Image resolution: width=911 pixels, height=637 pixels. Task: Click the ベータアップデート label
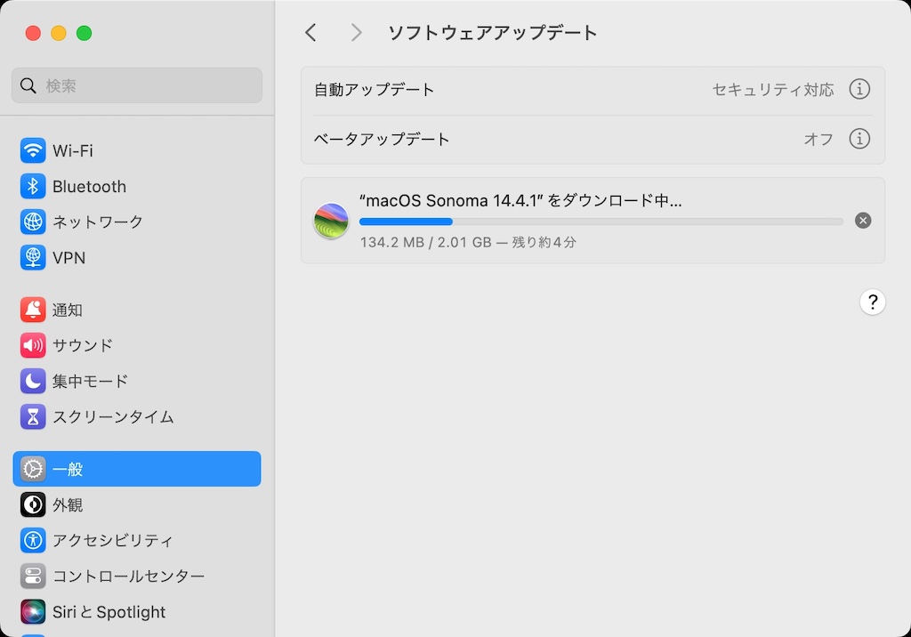(382, 139)
